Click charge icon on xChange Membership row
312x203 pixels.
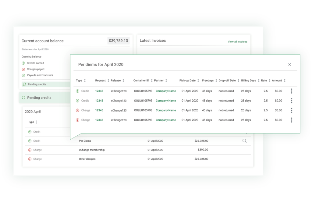pyautogui.click(x=30, y=150)
